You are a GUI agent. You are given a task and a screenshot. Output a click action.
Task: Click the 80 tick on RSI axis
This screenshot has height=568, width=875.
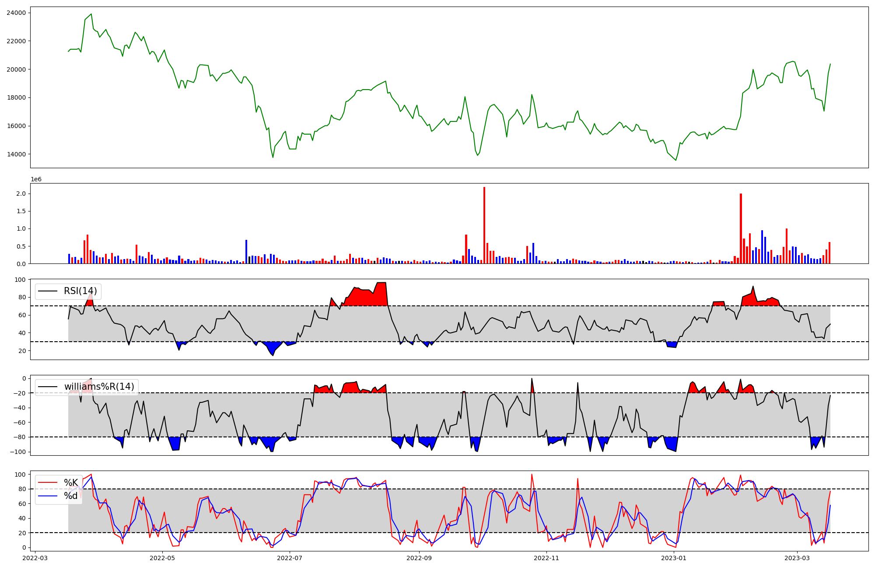click(x=22, y=297)
